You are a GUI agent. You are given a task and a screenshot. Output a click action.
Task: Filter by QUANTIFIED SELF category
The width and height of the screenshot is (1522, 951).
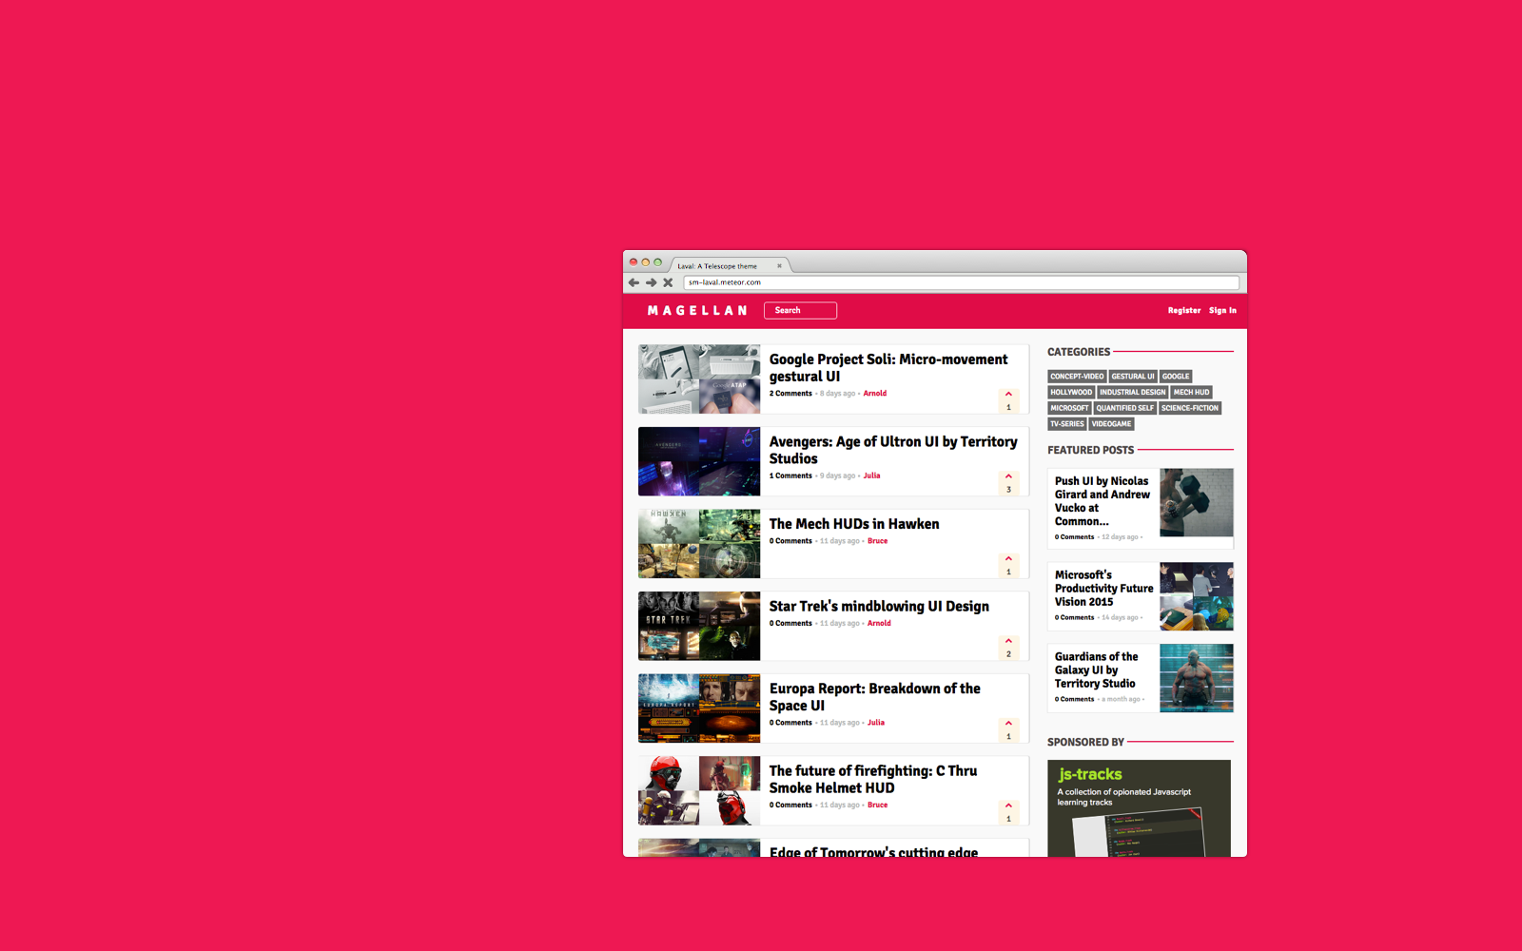[x=1124, y=408]
